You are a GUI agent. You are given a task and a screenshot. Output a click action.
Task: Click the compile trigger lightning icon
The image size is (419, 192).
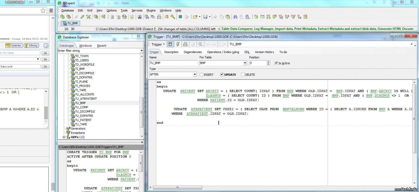(x=178, y=44)
